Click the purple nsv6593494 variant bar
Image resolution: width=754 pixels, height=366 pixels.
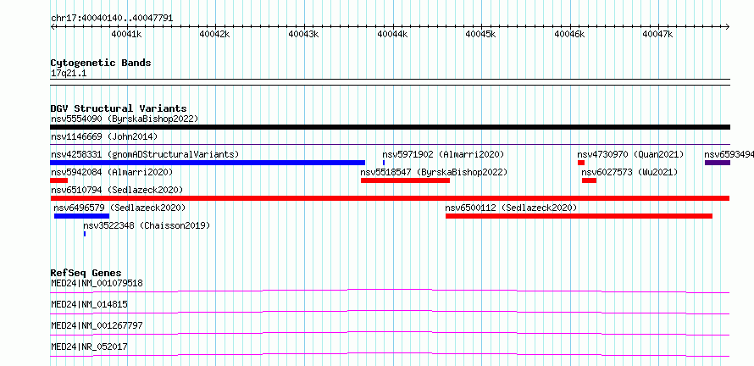[x=718, y=163]
